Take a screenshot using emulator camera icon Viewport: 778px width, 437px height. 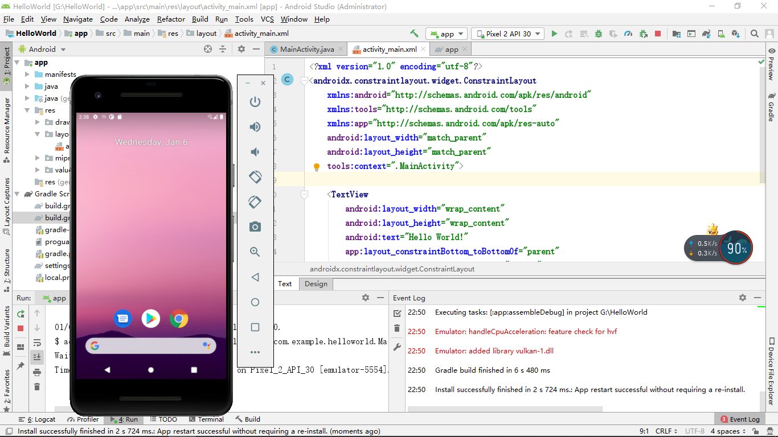pyautogui.click(x=255, y=226)
